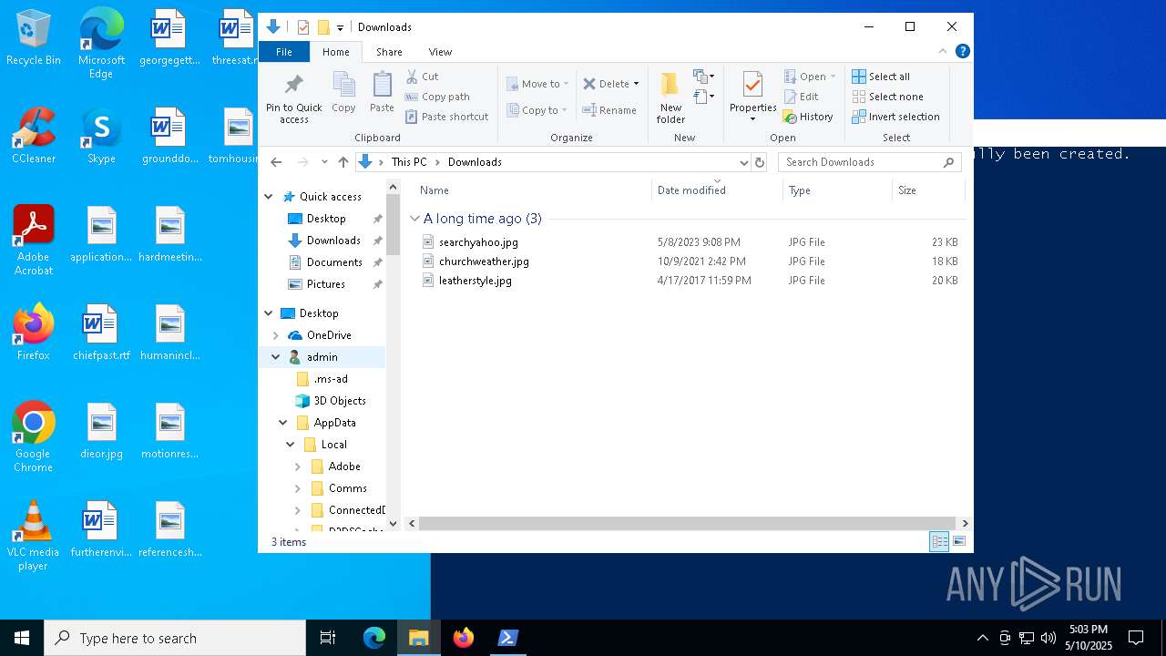Click Search Downloads box
Viewport: 1166px width, 656px height.
[870, 162]
